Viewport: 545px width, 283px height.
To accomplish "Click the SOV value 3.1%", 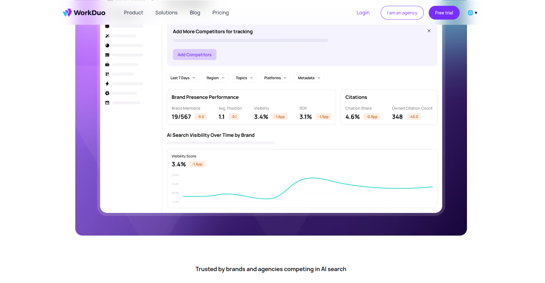I will [x=306, y=117].
